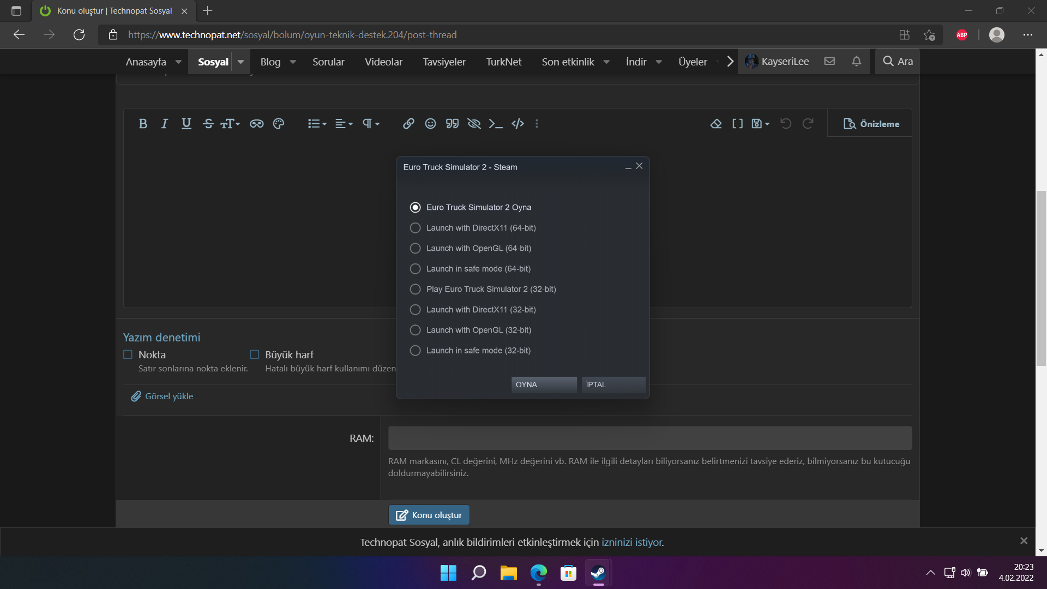
Task: Open the text alignment dropdown
Action: (x=344, y=124)
